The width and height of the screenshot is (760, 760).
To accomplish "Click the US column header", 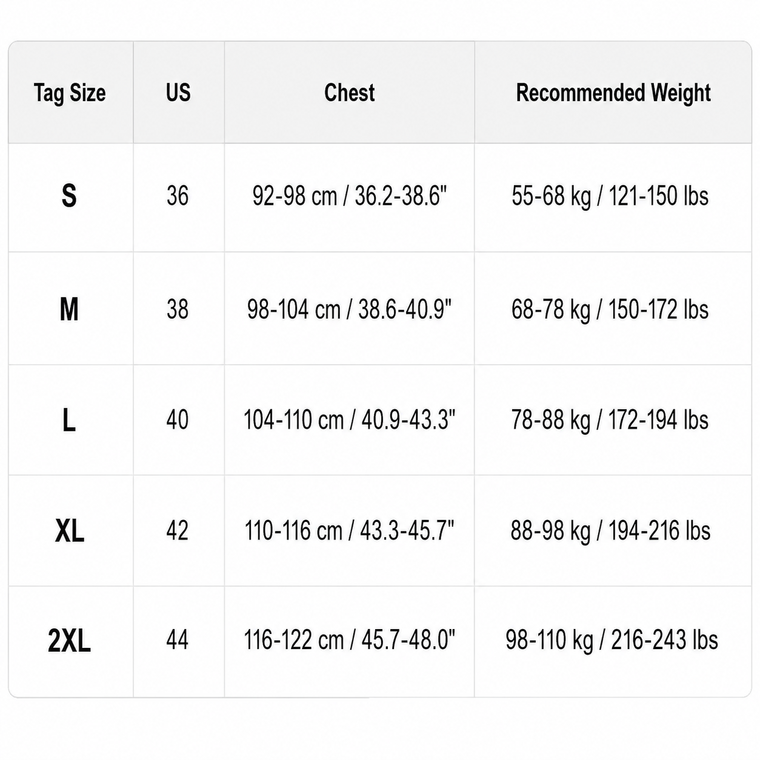I will [178, 93].
